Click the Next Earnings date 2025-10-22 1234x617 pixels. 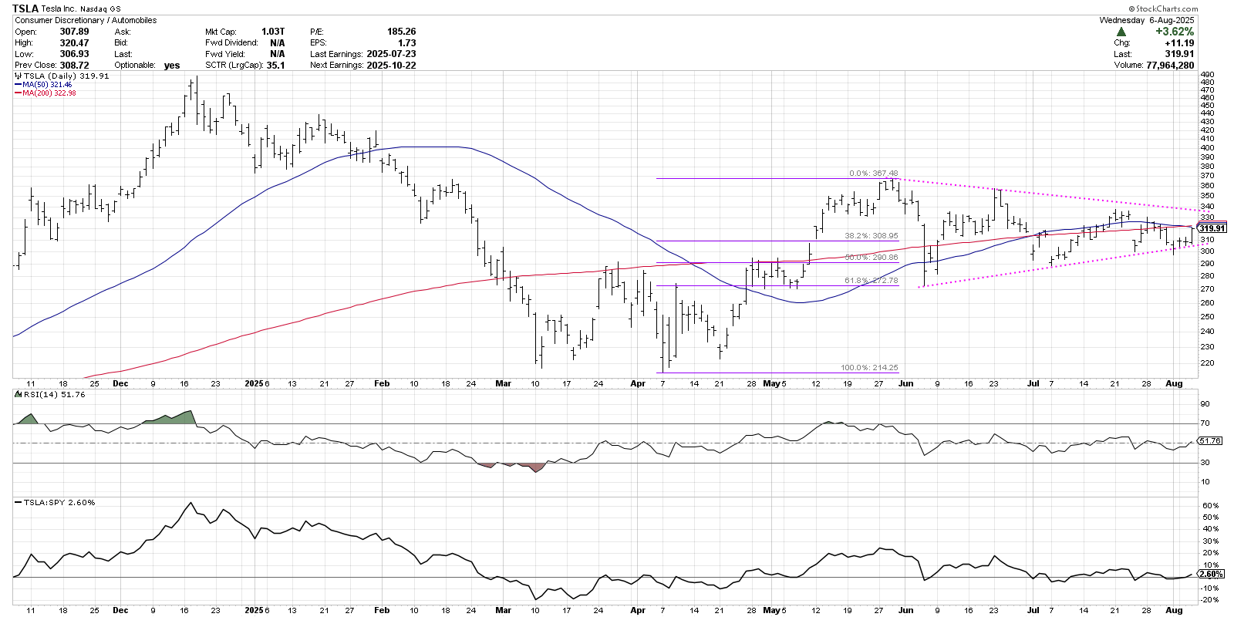pos(391,66)
